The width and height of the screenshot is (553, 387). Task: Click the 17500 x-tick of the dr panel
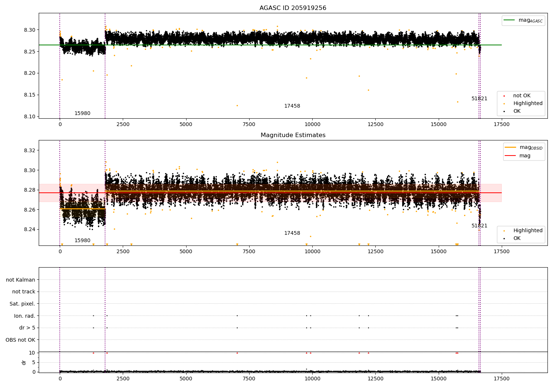pyautogui.click(x=501, y=379)
